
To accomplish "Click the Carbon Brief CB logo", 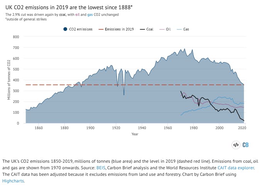I will (245, 145).
